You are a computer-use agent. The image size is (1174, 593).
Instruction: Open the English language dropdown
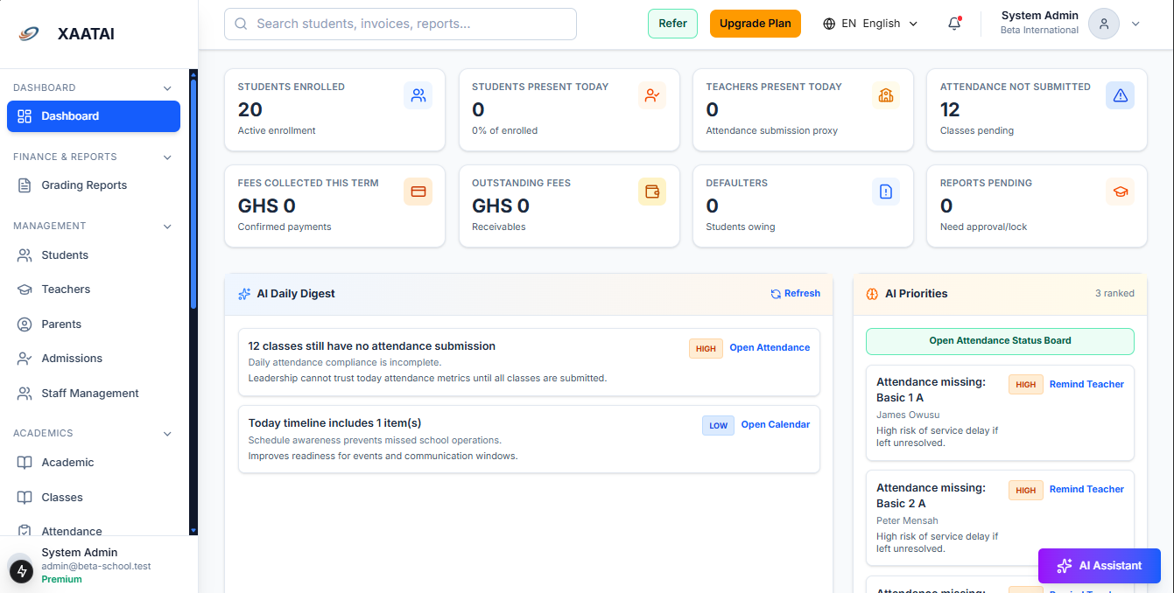click(870, 24)
